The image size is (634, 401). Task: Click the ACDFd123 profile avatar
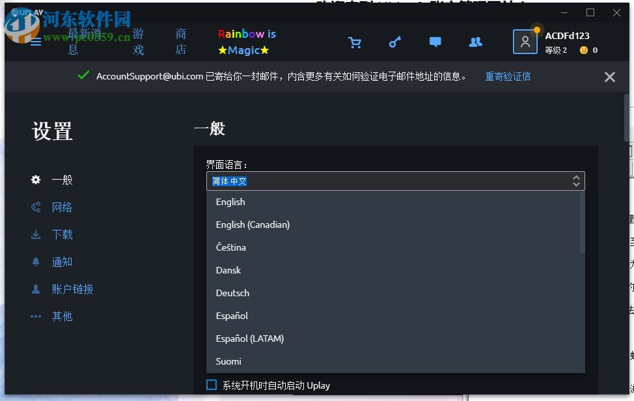[525, 42]
